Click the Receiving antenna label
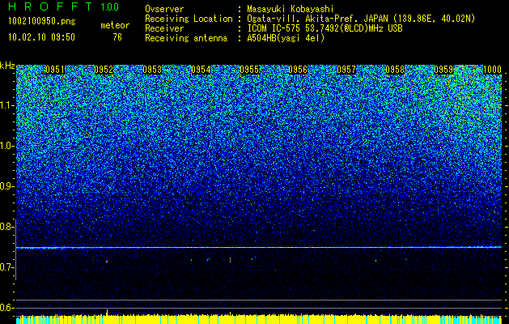This screenshot has height=324, width=509. 186,38
